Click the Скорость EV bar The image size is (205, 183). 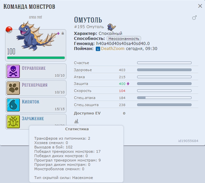point(164,91)
